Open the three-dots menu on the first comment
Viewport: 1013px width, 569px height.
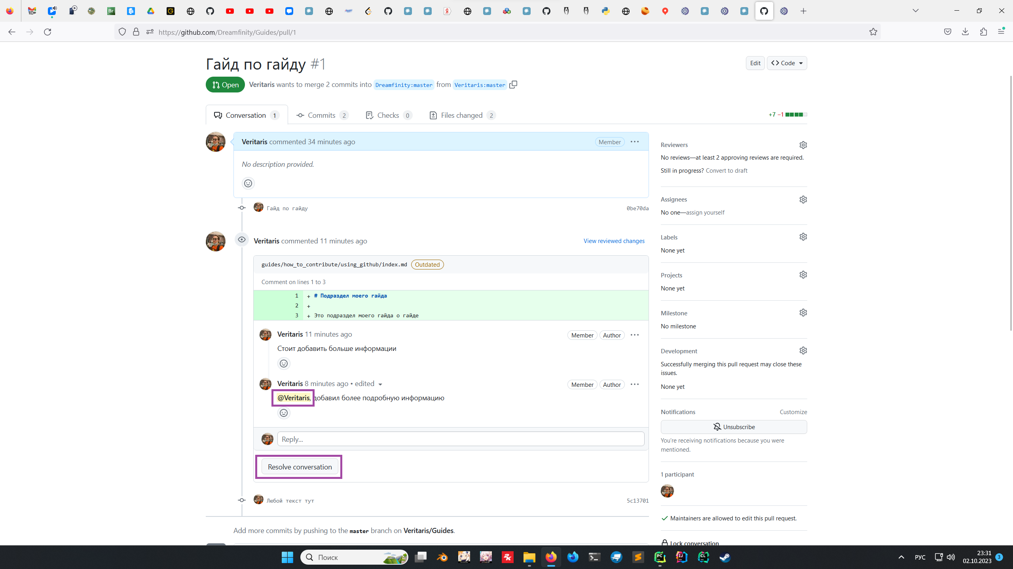(x=635, y=142)
